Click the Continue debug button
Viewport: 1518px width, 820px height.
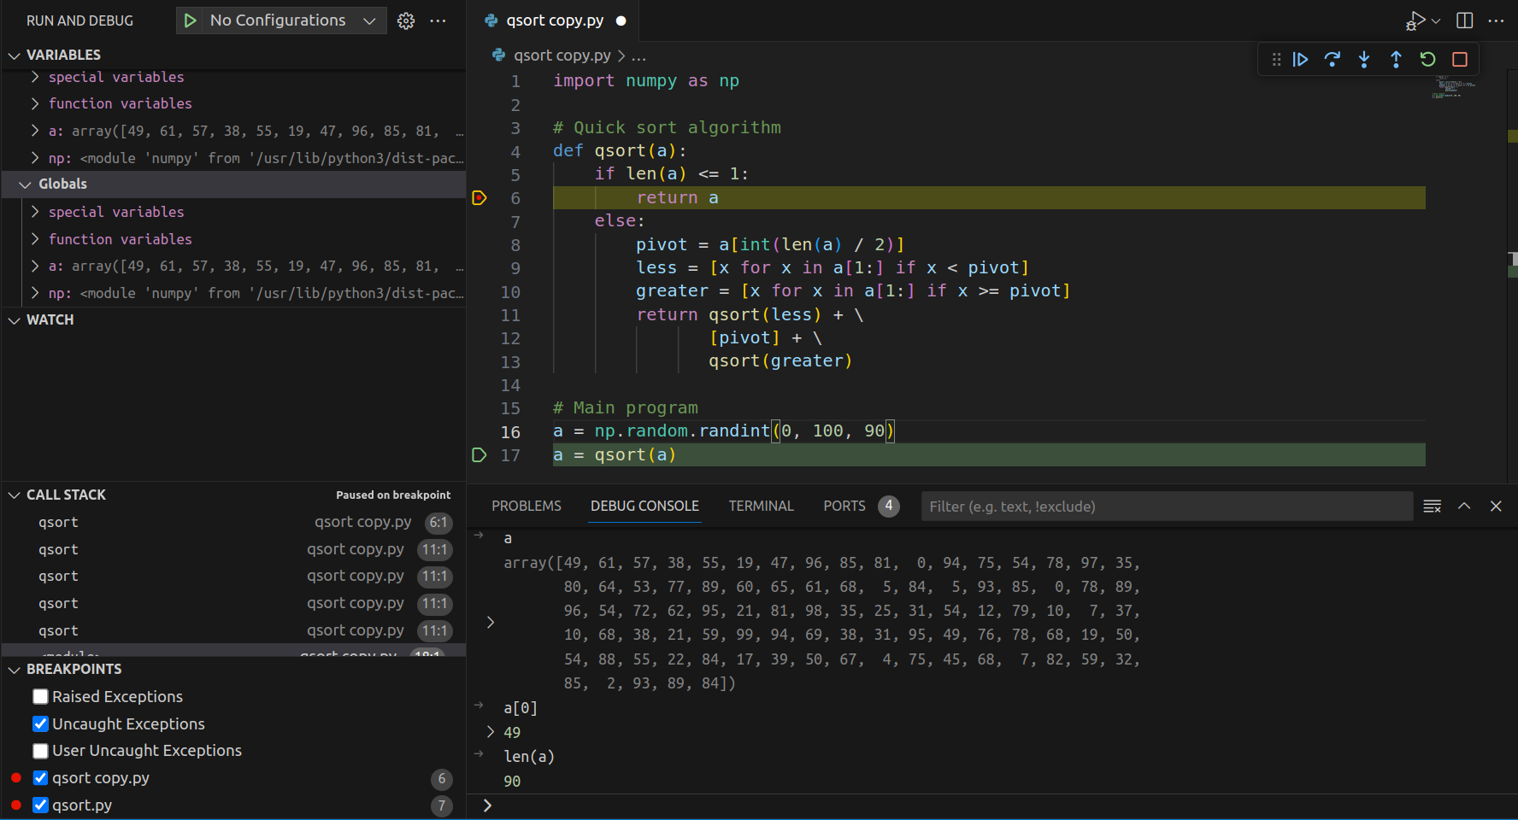pos(1300,59)
